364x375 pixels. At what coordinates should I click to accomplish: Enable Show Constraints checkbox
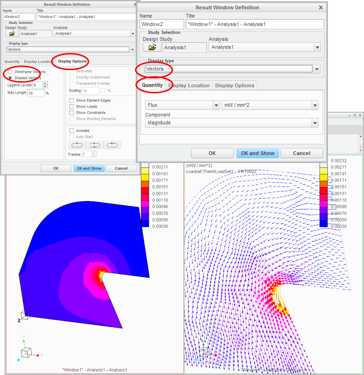(x=71, y=113)
